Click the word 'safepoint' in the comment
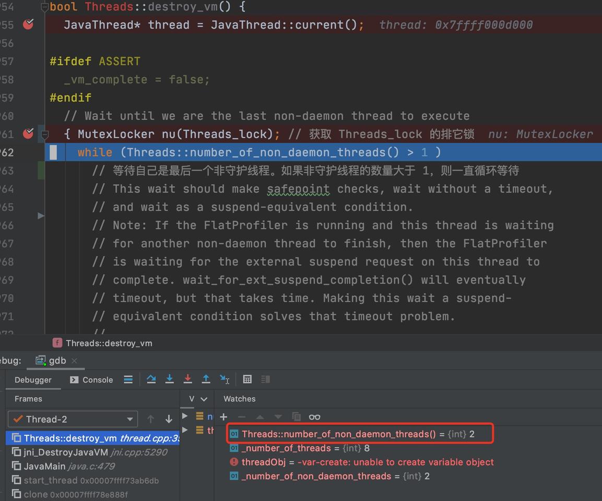This screenshot has height=501, width=602. 298,189
